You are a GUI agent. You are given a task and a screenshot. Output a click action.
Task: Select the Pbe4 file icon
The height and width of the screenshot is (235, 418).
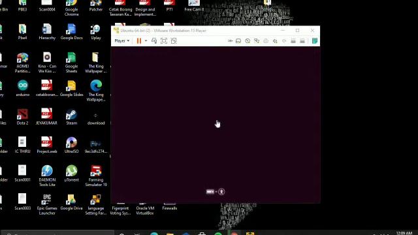pos(22,32)
